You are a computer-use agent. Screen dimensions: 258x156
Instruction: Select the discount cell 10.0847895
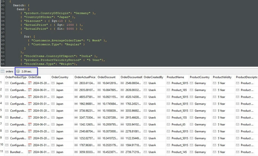(108, 90)
